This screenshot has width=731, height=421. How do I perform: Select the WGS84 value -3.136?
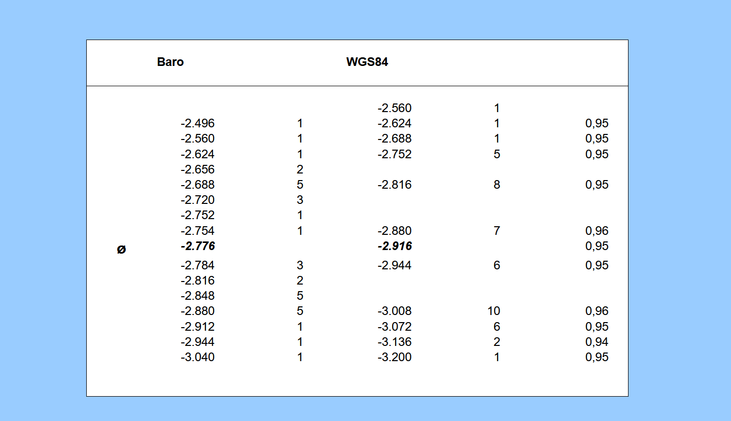pyautogui.click(x=394, y=342)
